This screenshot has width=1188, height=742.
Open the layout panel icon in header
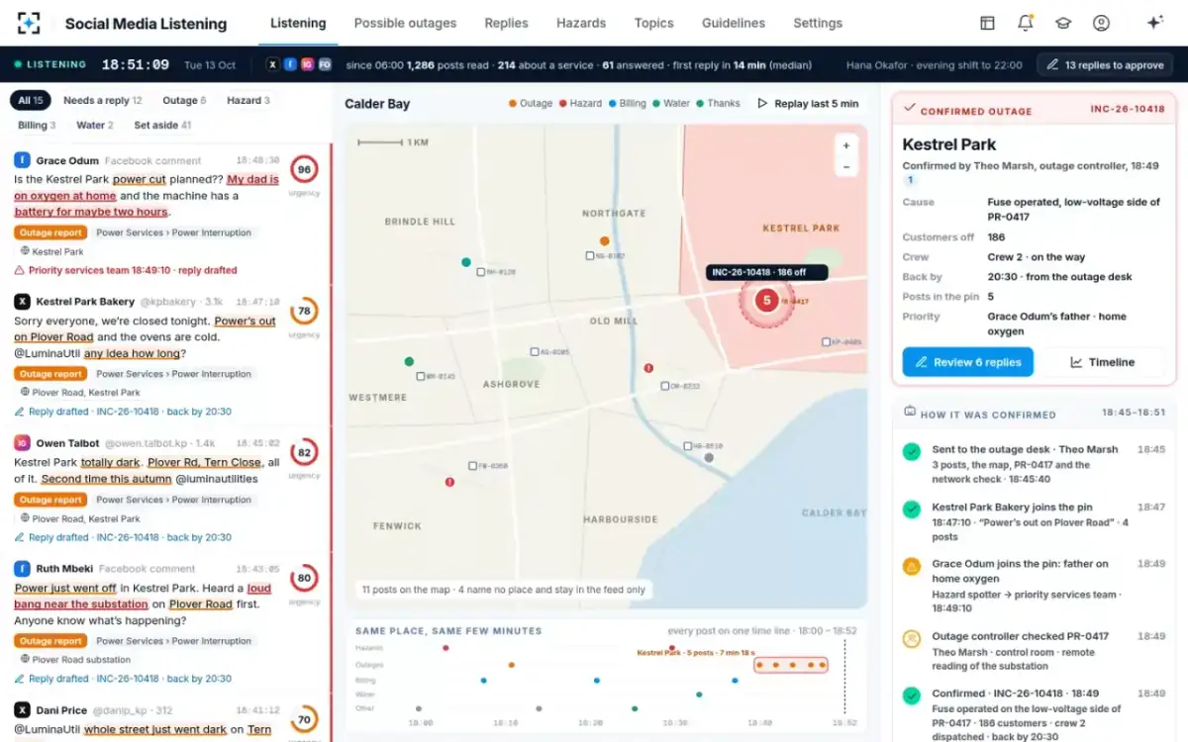pyautogui.click(x=987, y=23)
